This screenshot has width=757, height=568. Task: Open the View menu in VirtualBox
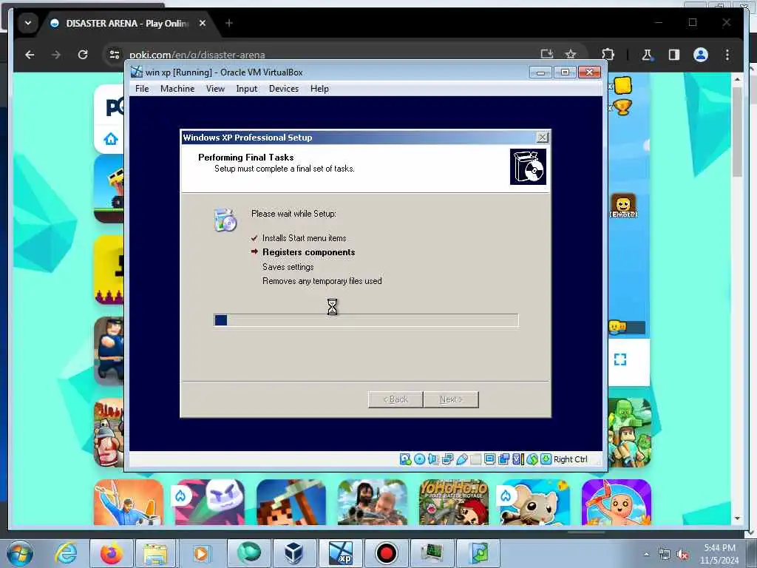(x=215, y=89)
